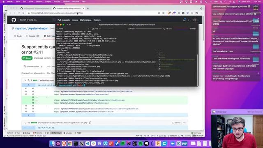The image size is (263, 148).
Task: Open 'Changes from all commits' dropdown
Action: (x=33, y=73)
